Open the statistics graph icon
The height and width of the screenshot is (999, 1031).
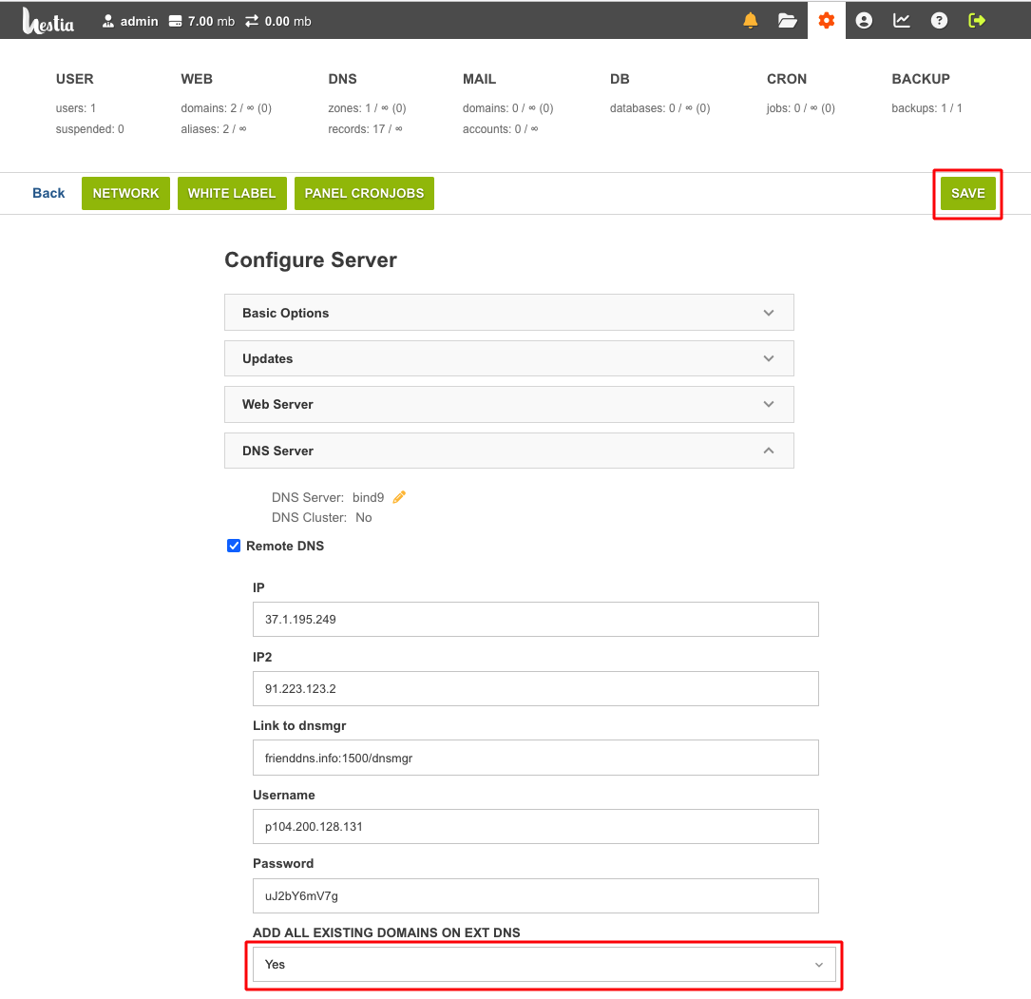point(902,20)
